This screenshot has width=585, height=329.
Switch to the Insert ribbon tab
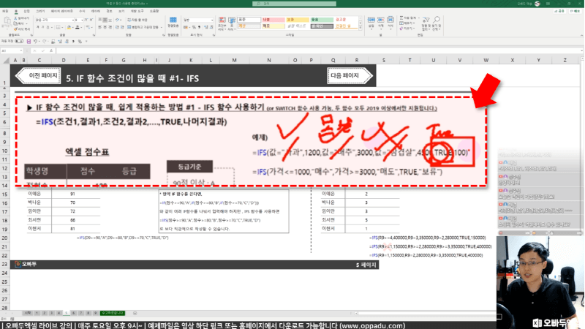coord(26,11)
